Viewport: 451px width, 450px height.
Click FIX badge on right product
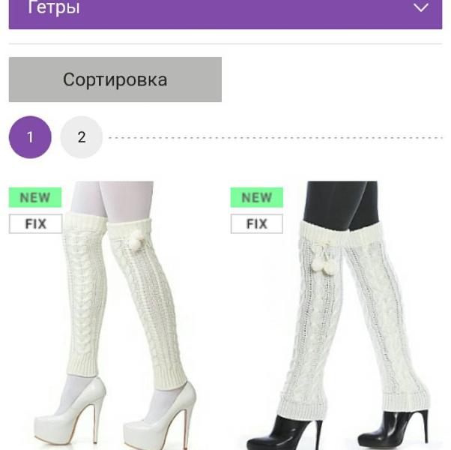[256, 223]
